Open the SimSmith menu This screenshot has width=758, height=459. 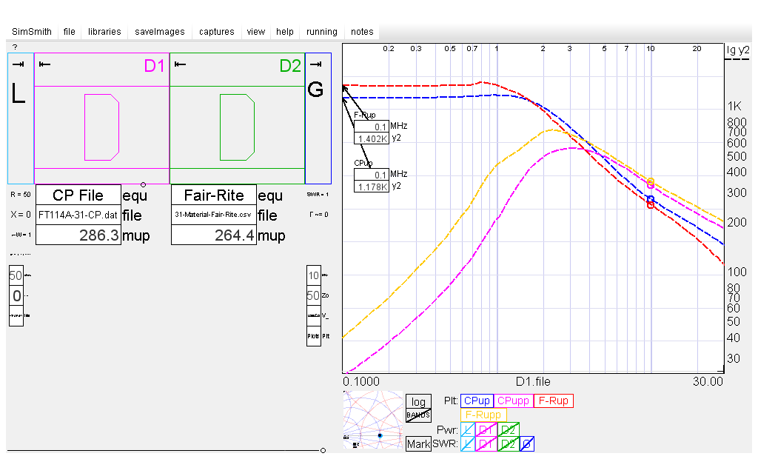point(32,31)
